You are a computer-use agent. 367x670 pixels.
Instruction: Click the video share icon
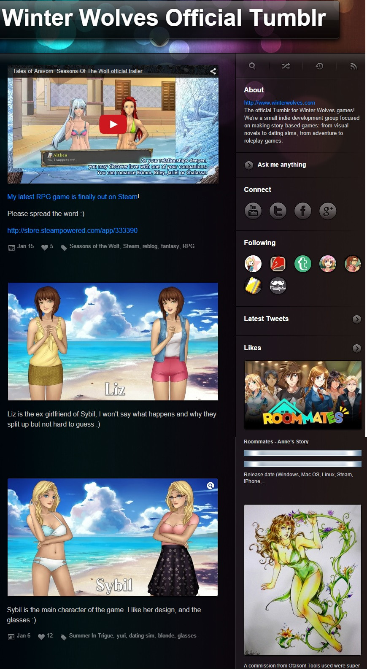pos(213,71)
